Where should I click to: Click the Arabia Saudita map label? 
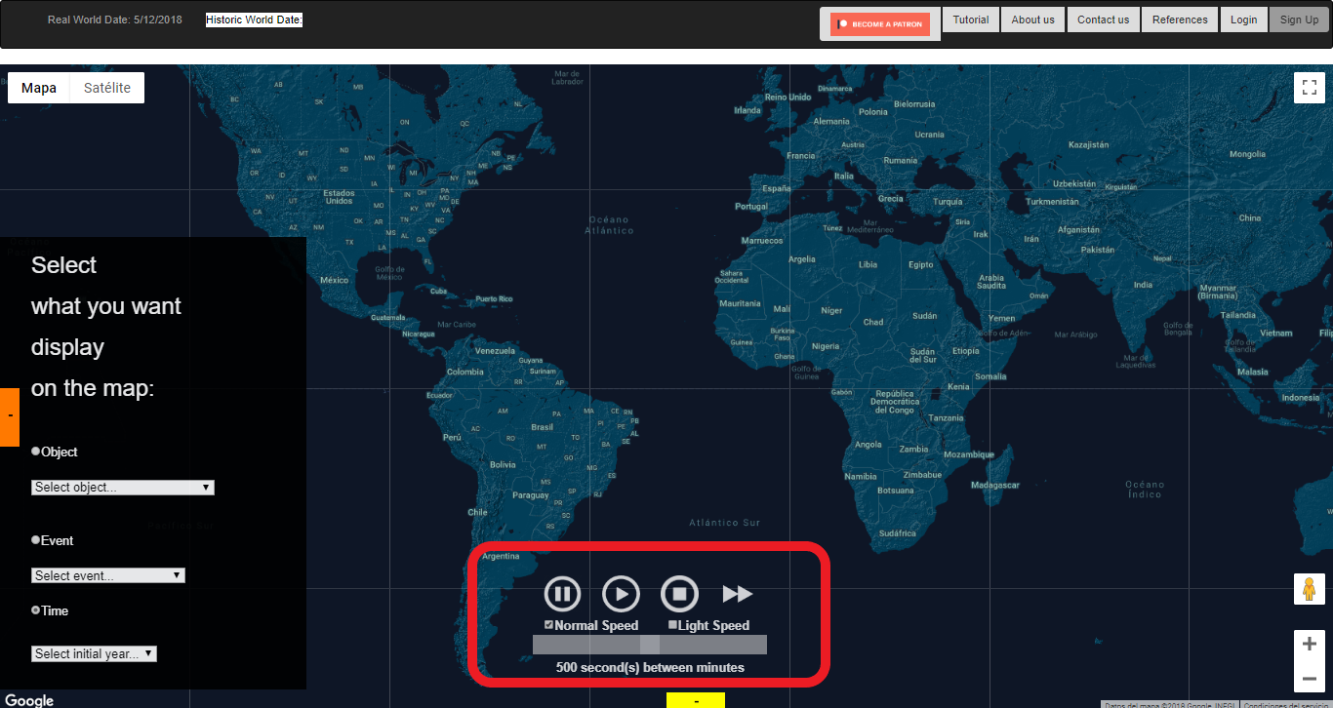[x=991, y=282]
